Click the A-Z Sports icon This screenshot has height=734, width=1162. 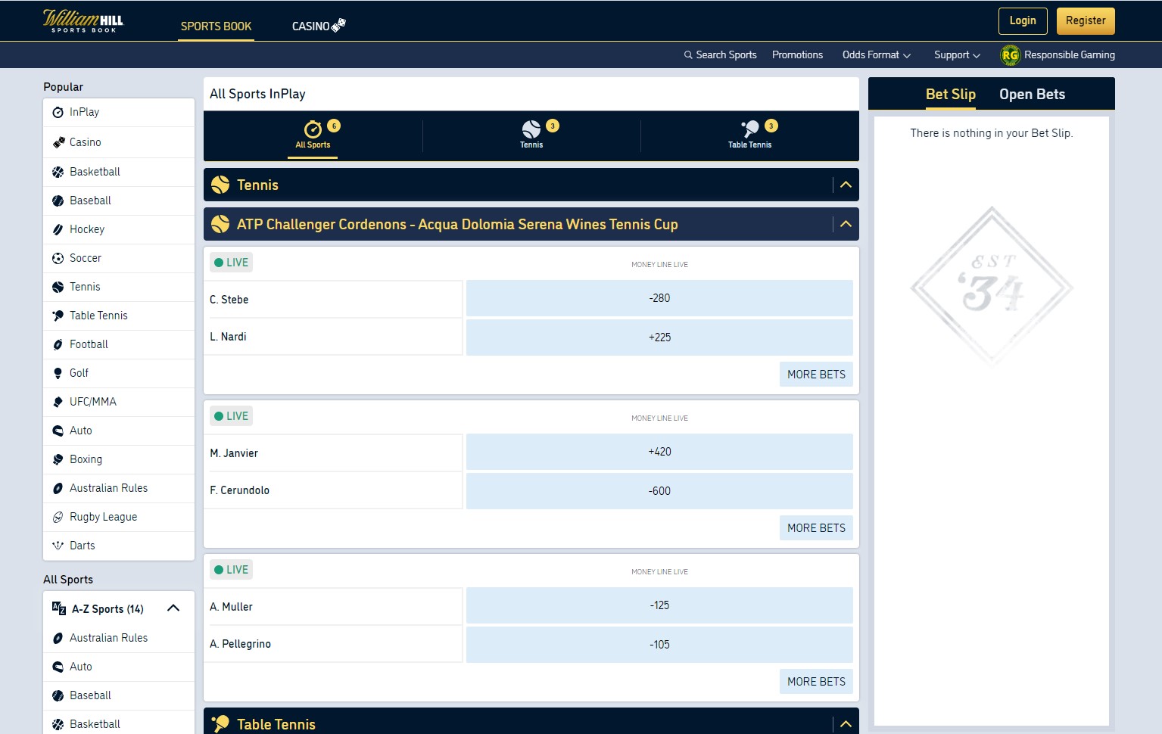(58, 608)
